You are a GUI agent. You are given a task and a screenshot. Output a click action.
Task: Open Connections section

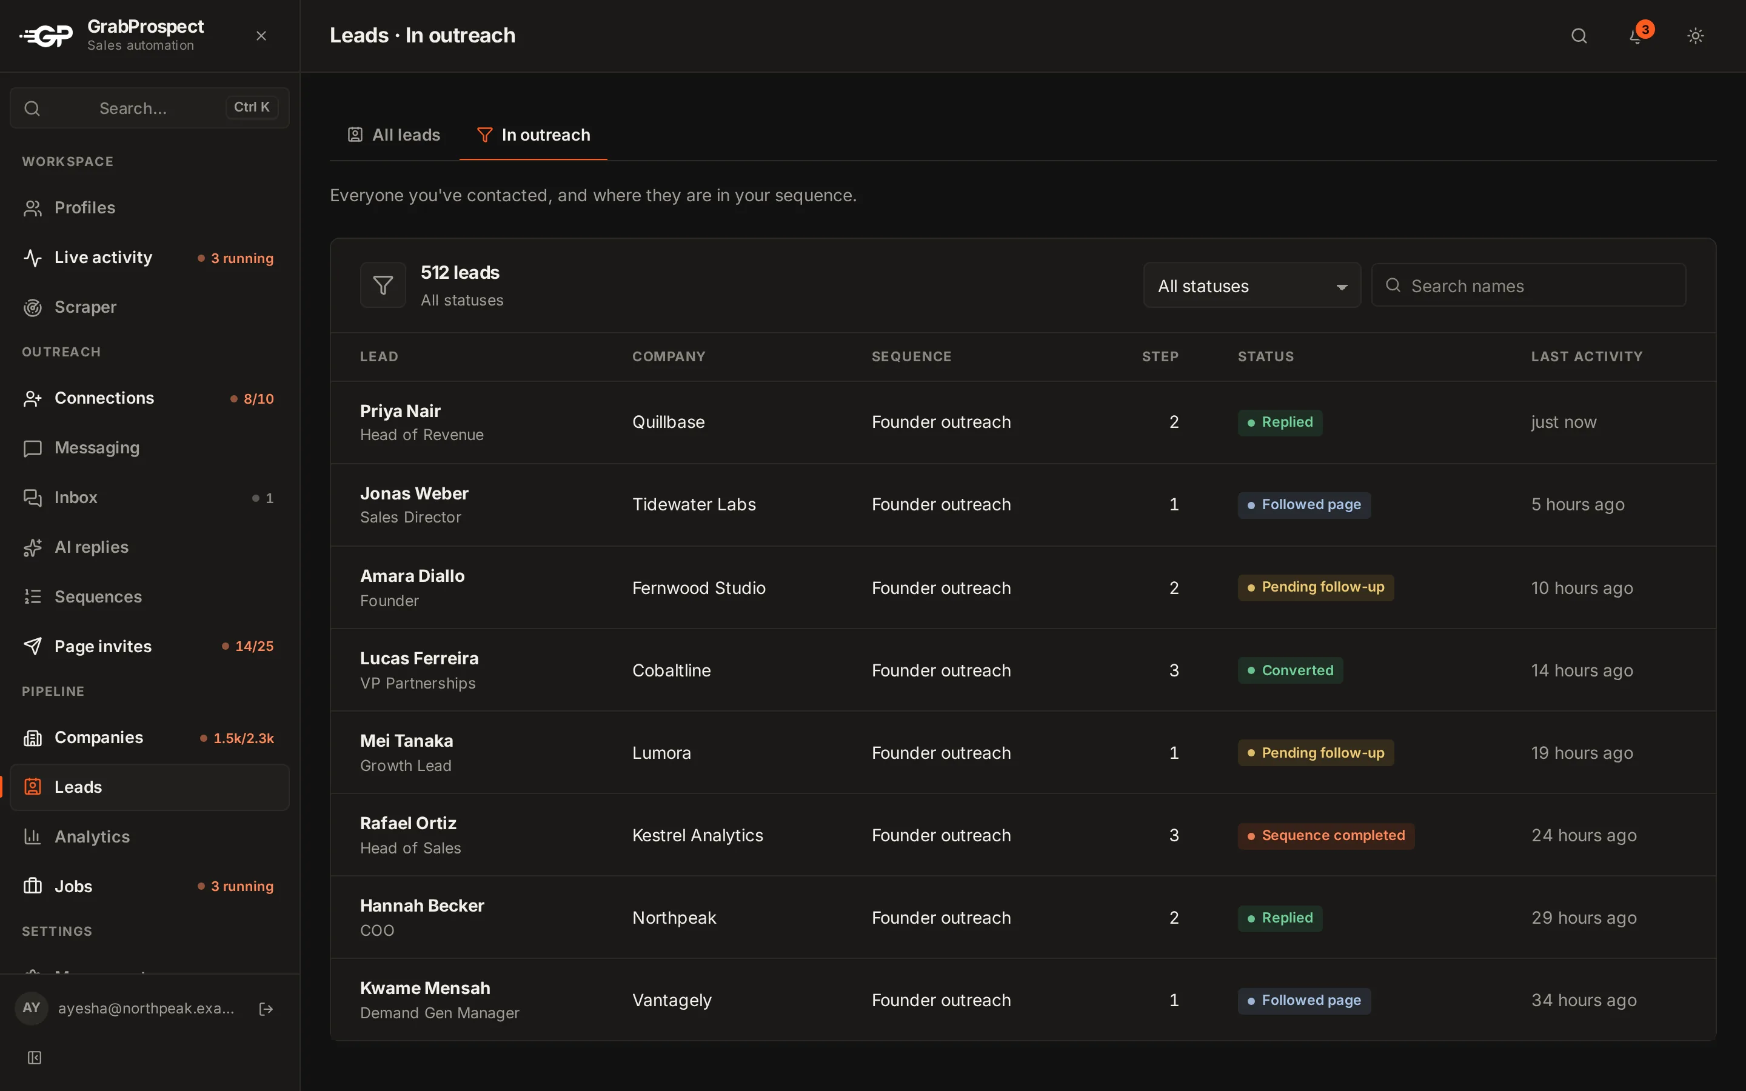(x=149, y=398)
